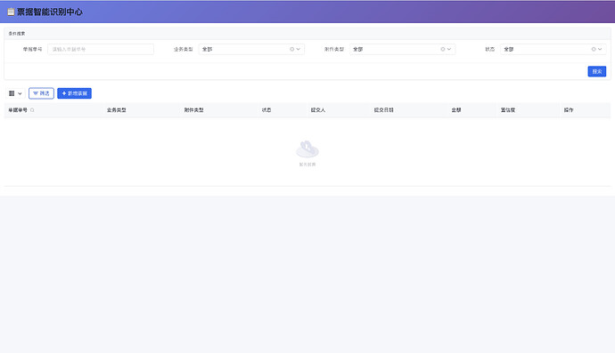Open the 状态 filter dropdown

pos(553,49)
